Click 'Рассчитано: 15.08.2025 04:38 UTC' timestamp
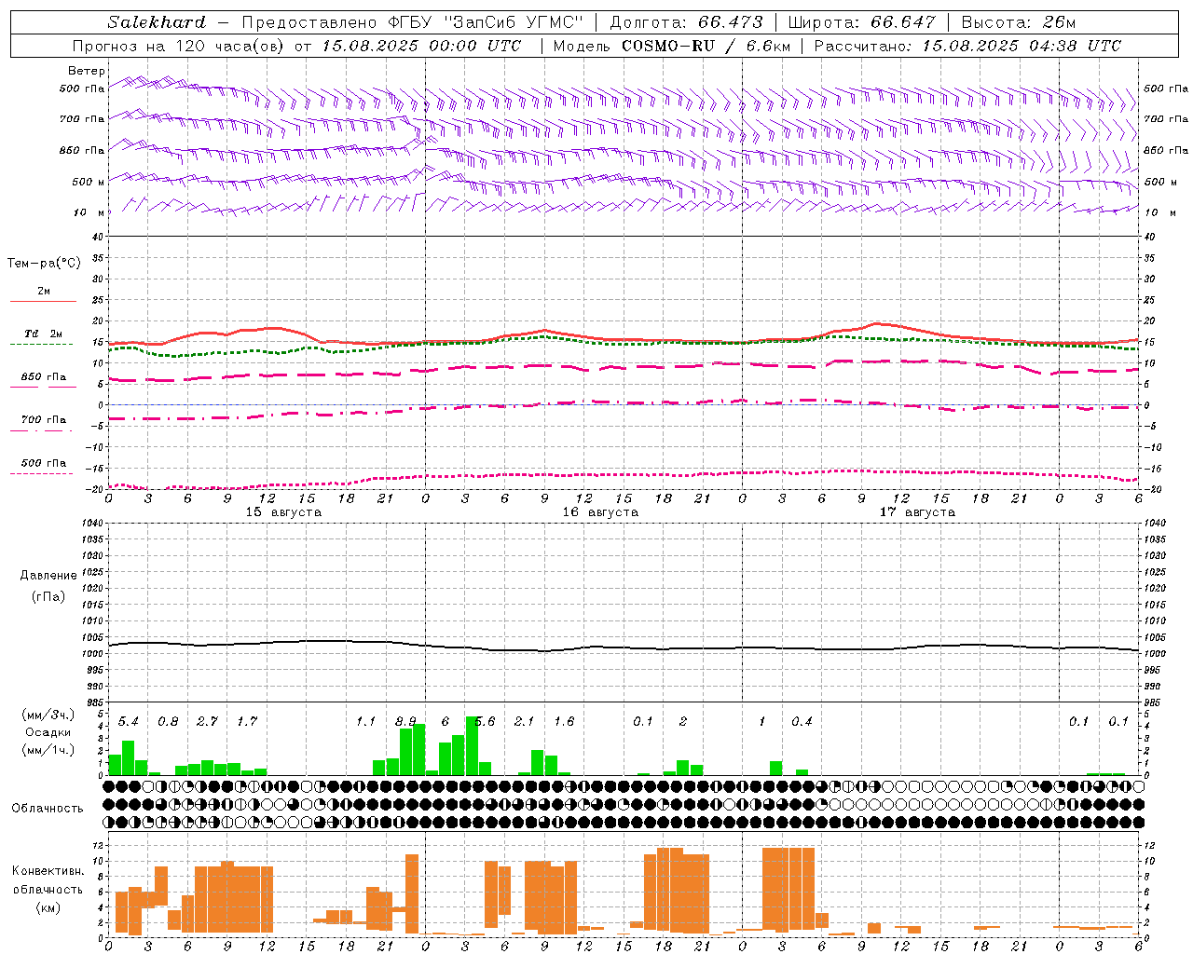The image size is (1193, 954). [967, 46]
